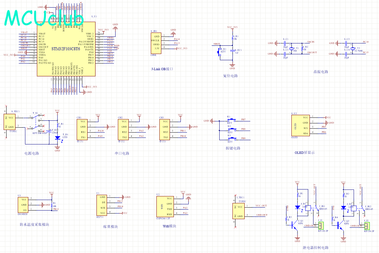Click the 'Wifi模块' caption

point(170,226)
